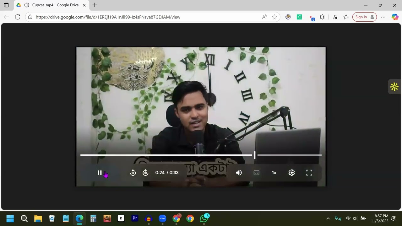Pause the video playback
Viewport: 402px width, 226px height.
point(100,173)
